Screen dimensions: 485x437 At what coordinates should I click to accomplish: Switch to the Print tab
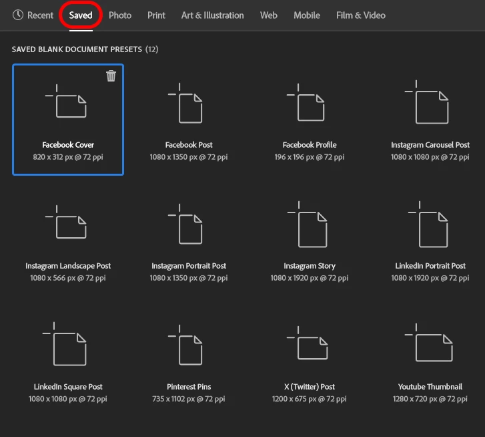pyautogui.click(x=156, y=15)
